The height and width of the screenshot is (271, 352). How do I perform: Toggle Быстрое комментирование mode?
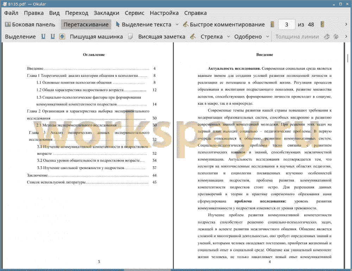tap(224, 25)
